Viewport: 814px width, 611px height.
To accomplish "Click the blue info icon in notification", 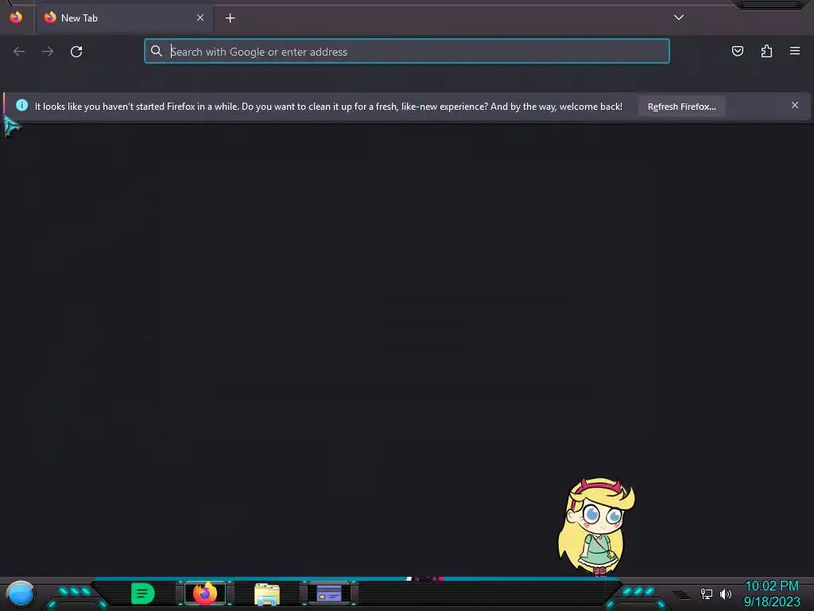I will 21,105.
